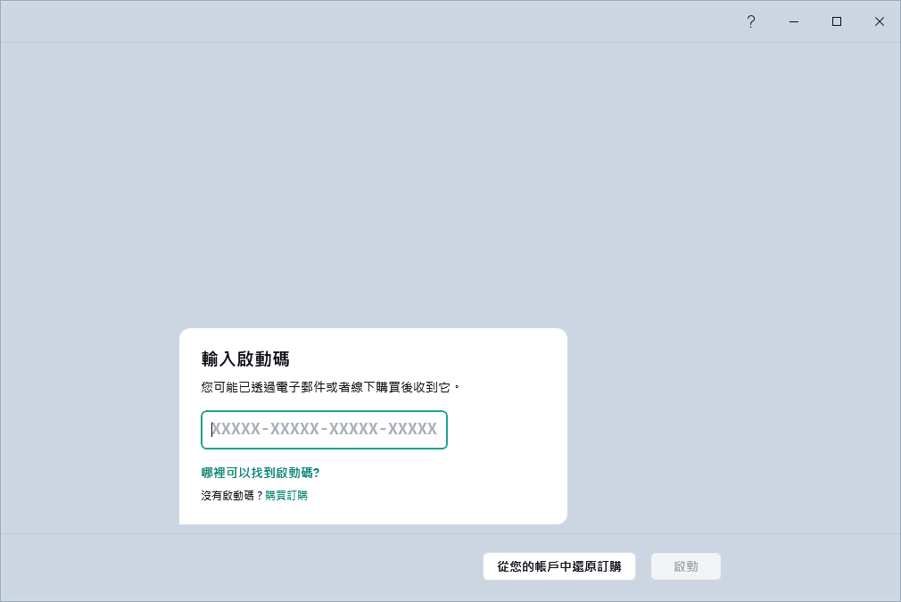901x602 pixels.
Task: Click inside the XXXXX-XXXXX-XXXXX-XXXXX field
Action: [x=324, y=430]
